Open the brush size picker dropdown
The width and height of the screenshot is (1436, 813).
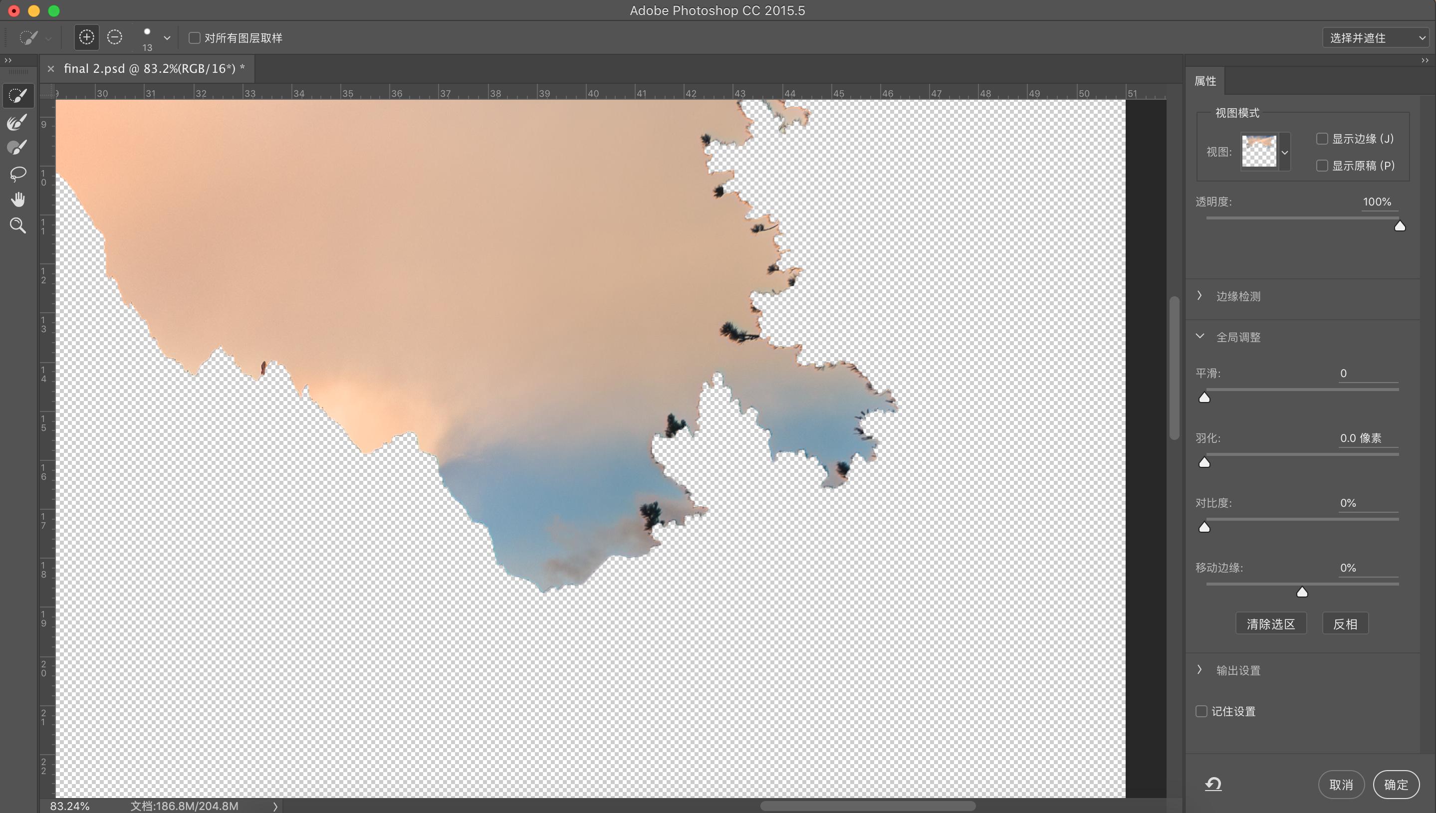point(167,38)
